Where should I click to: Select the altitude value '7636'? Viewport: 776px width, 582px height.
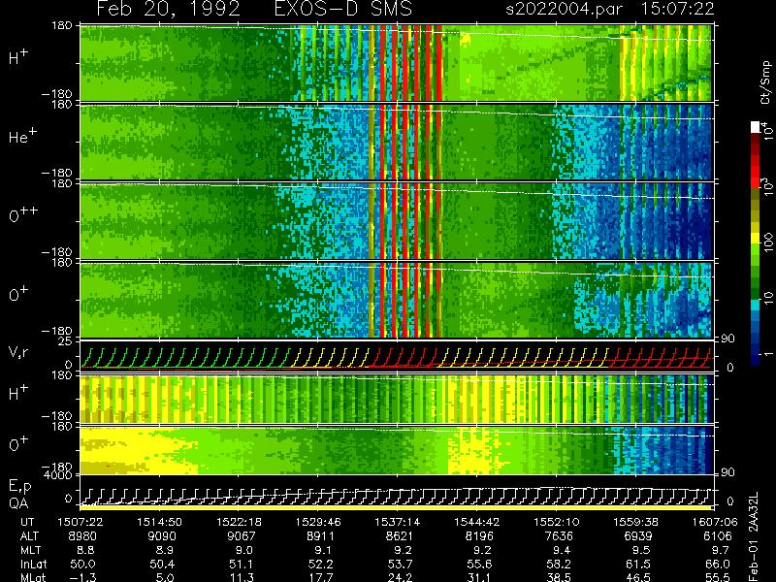pos(559,536)
